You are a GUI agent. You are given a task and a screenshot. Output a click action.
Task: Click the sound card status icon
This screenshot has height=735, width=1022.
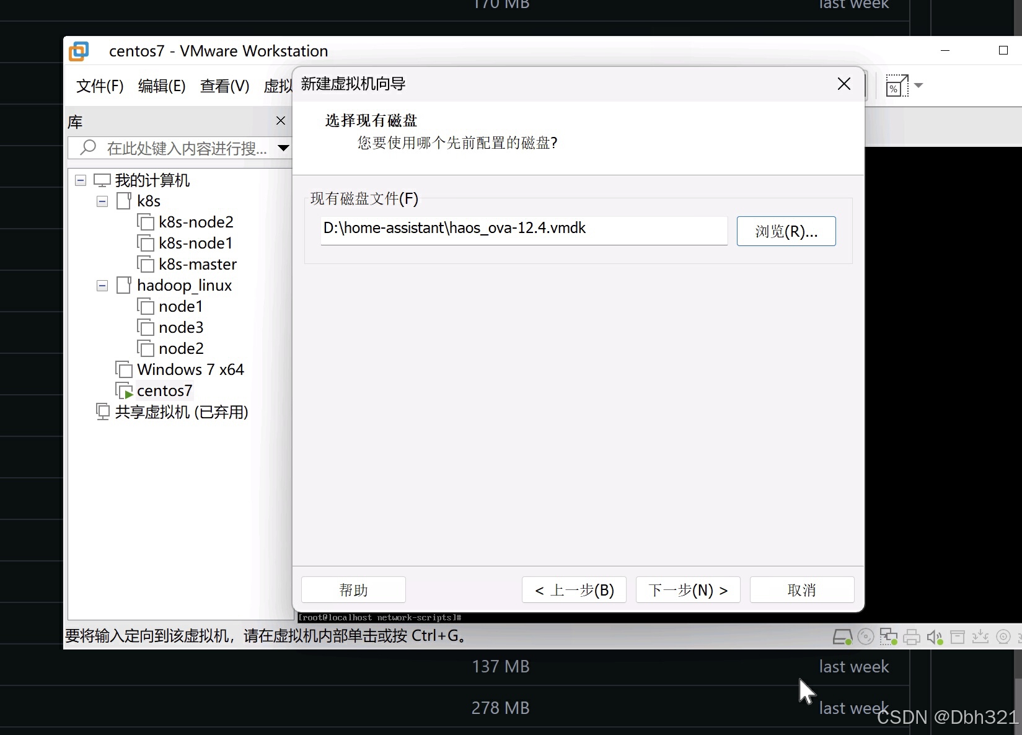(935, 637)
